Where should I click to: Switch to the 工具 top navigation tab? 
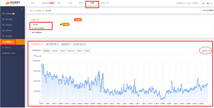[92, 3]
